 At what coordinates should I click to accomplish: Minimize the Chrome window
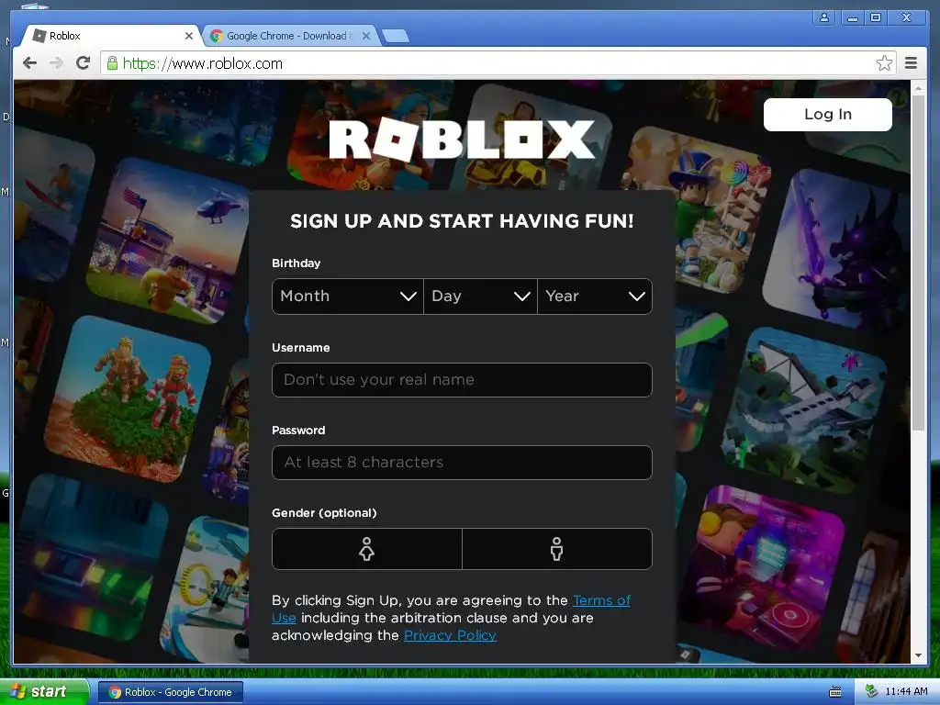click(852, 17)
